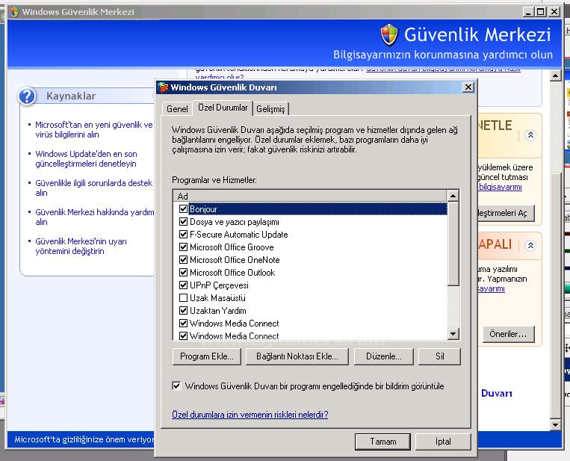Click the Security Center shield logo
Screen dimensions: 570x461
point(389,35)
